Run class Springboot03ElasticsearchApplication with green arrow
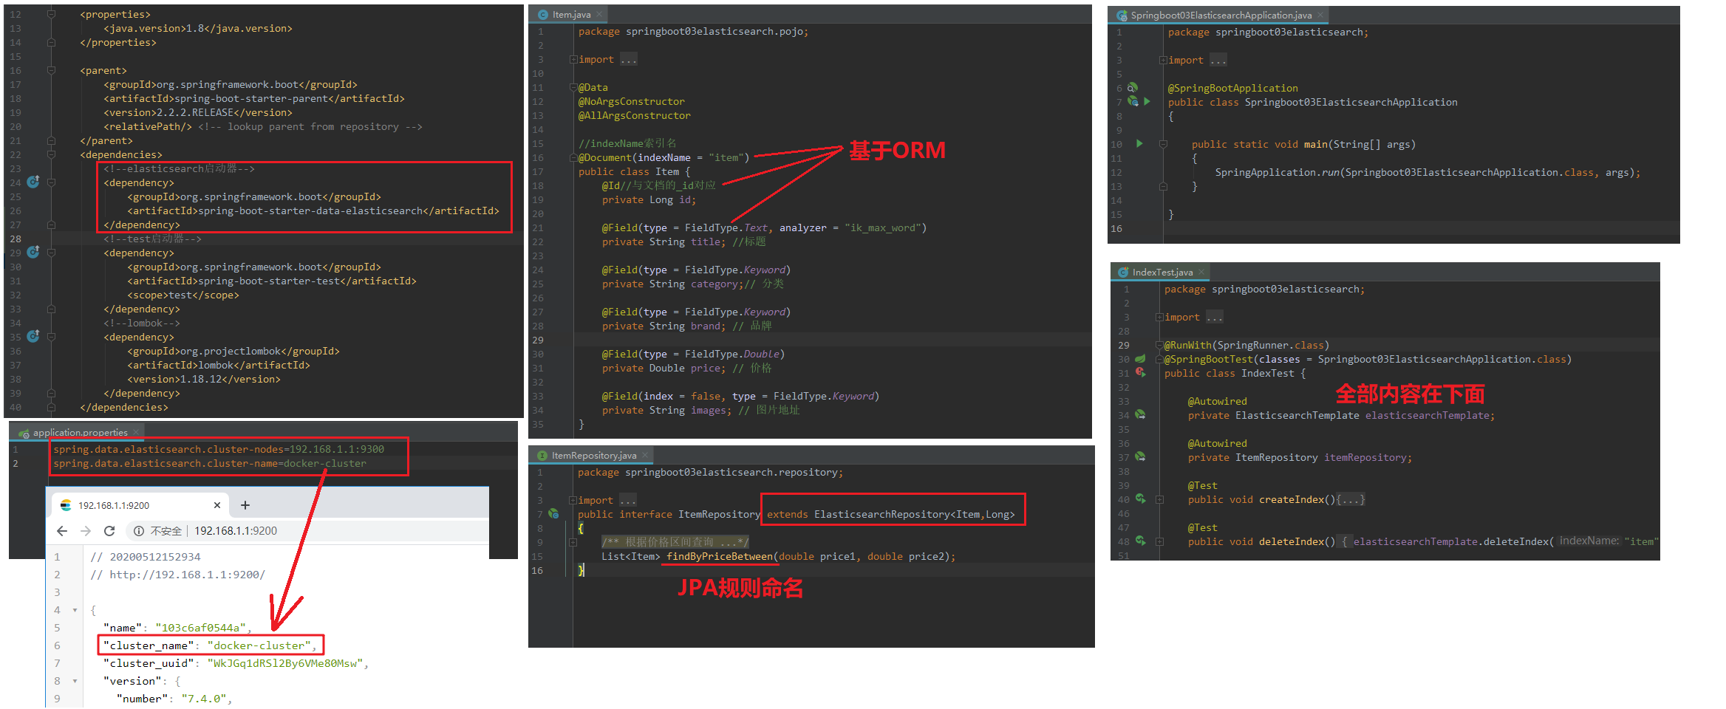The width and height of the screenshot is (1726, 709). click(x=1147, y=101)
